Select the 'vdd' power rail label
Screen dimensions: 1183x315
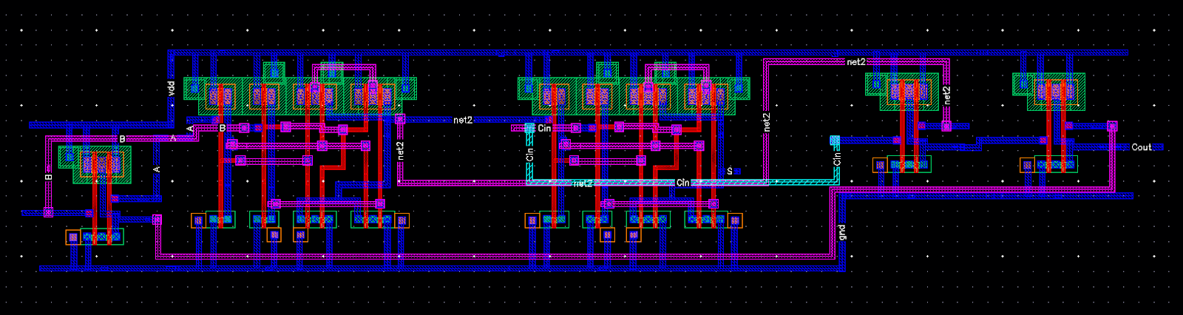click(x=171, y=89)
